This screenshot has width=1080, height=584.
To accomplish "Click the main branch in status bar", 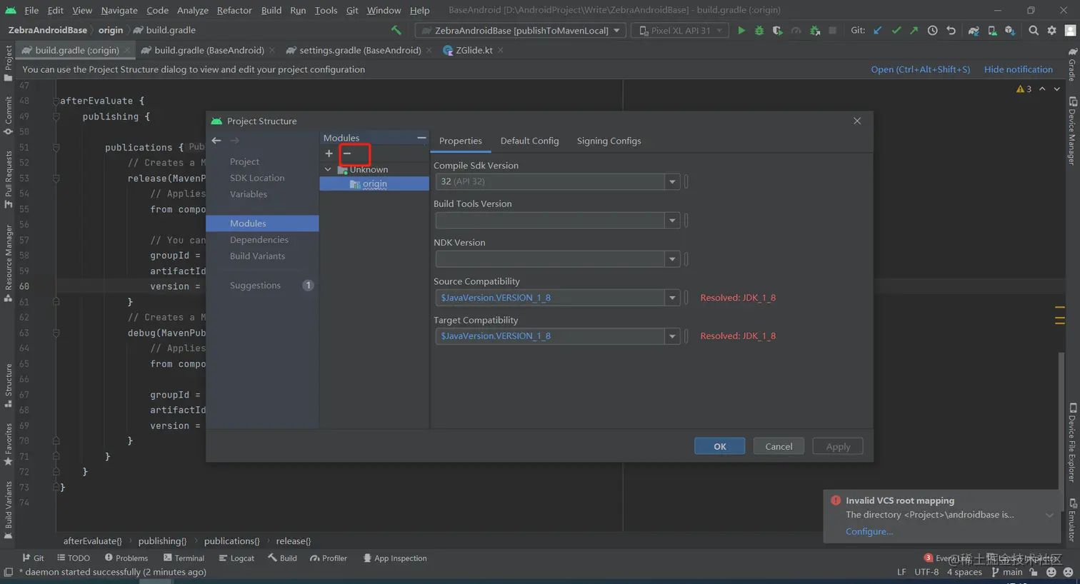I will click(1007, 572).
